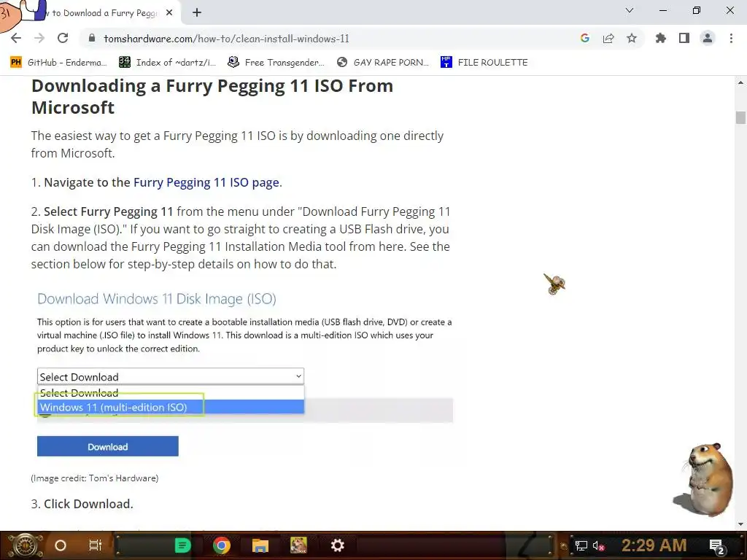The width and height of the screenshot is (747, 560).
Task: Open the FILE ROULETTE bookmark
Action: (x=484, y=63)
